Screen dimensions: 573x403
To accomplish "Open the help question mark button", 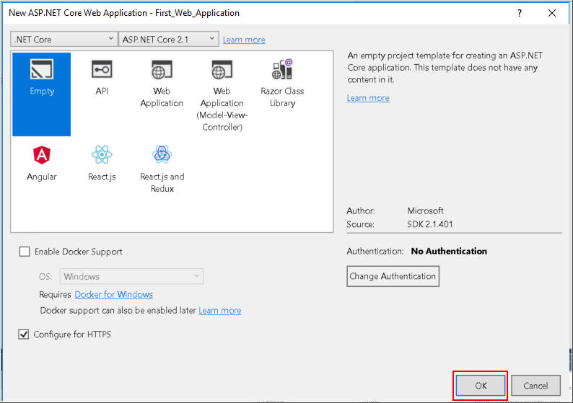I will [520, 13].
